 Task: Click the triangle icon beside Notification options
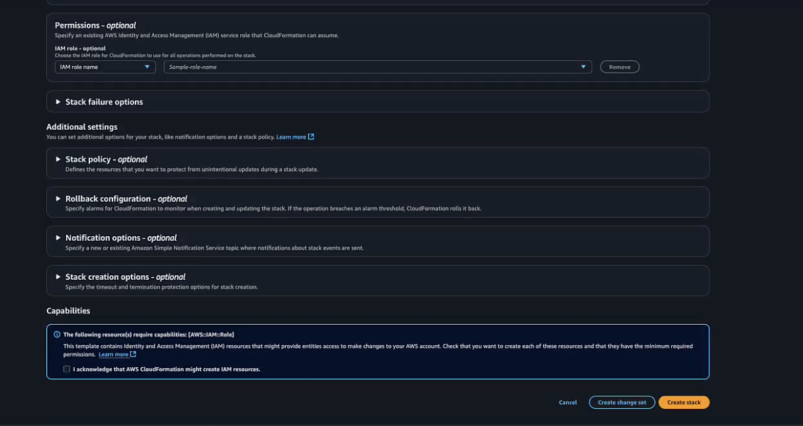pyautogui.click(x=58, y=237)
